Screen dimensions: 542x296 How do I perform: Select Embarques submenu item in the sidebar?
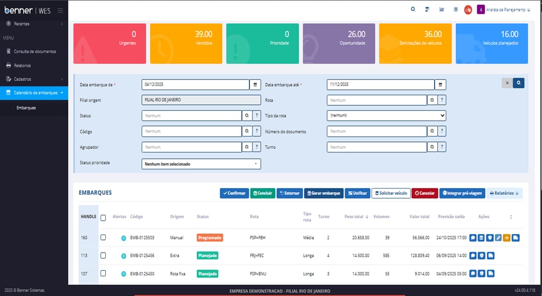[26, 108]
